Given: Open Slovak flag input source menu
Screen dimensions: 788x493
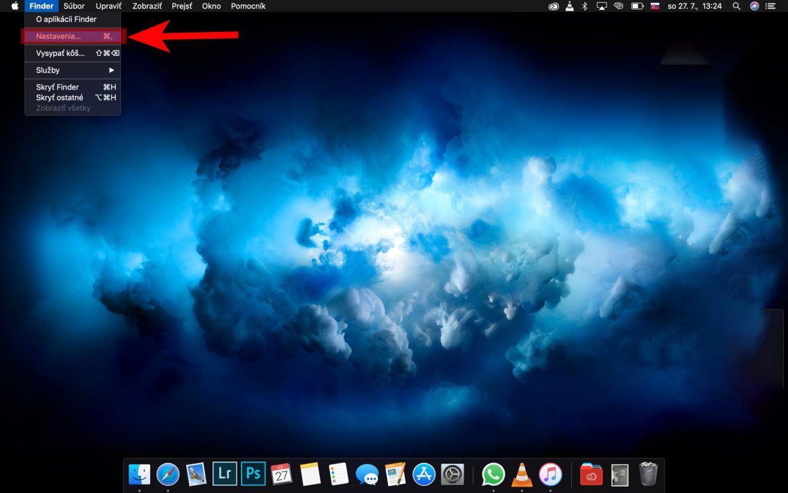Looking at the screenshot, I should pyautogui.click(x=655, y=6).
